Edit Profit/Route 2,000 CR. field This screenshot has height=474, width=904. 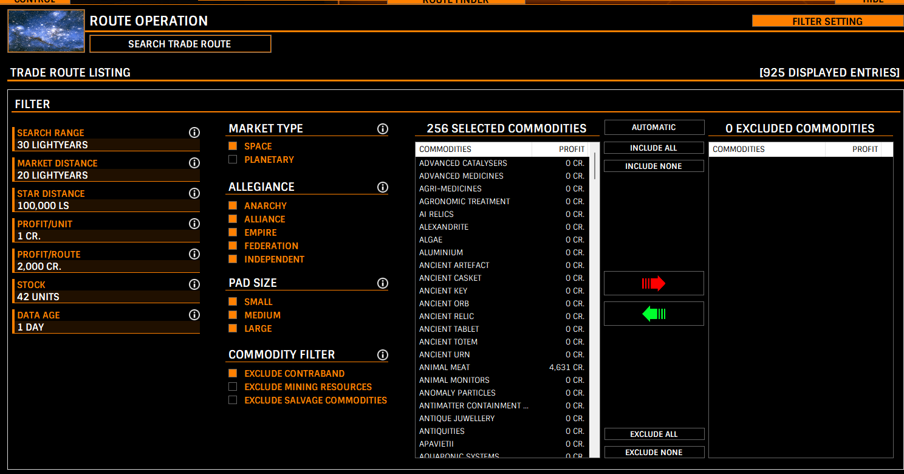click(106, 266)
